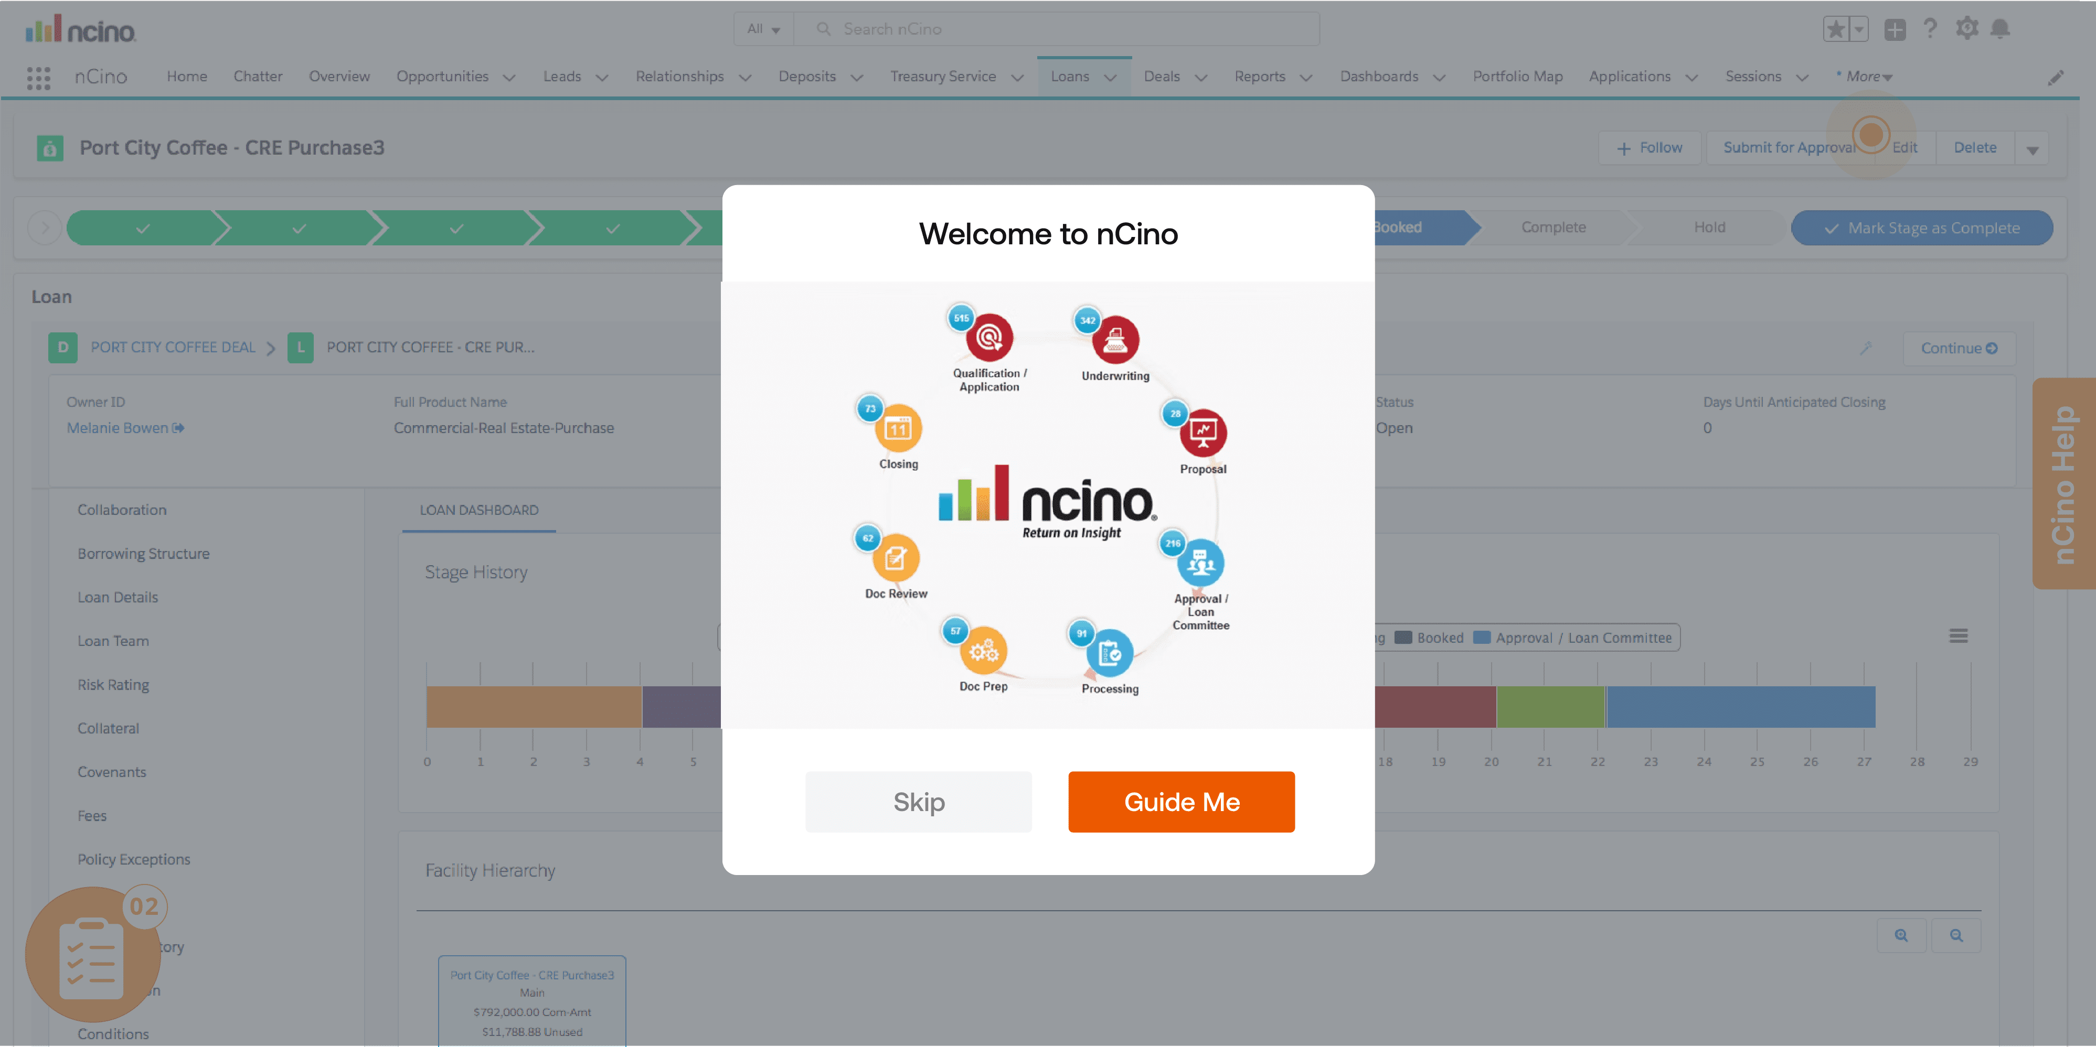Open the Chatter tab
This screenshot has width=2096, height=1047.
click(x=257, y=77)
